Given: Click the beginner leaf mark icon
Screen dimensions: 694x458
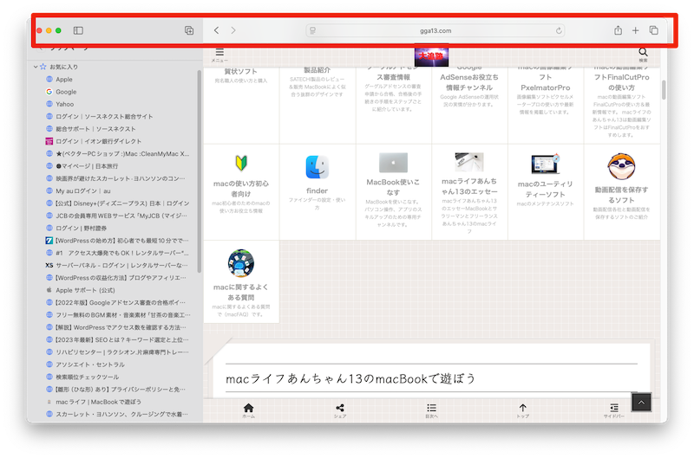Looking at the screenshot, I should (x=241, y=163).
